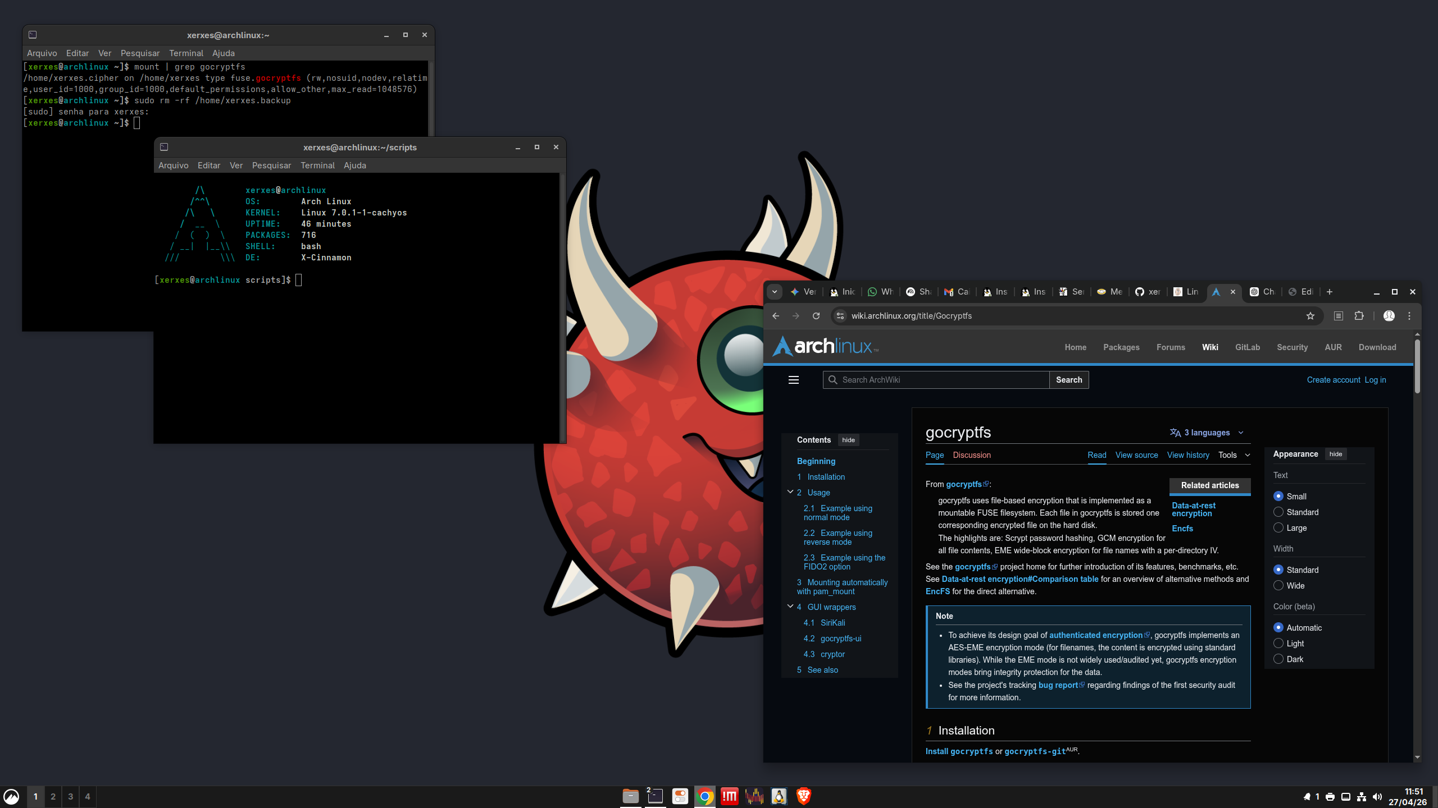Choose the Wide width option
The width and height of the screenshot is (1438, 808).
click(1278, 586)
